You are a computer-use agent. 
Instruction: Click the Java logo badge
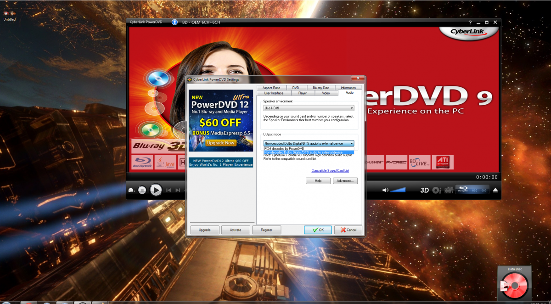(x=165, y=162)
